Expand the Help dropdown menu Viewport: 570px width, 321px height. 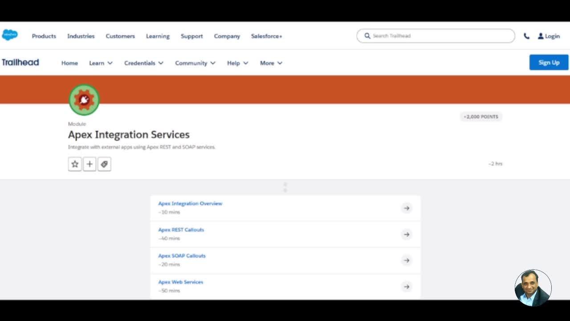[x=238, y=63]
